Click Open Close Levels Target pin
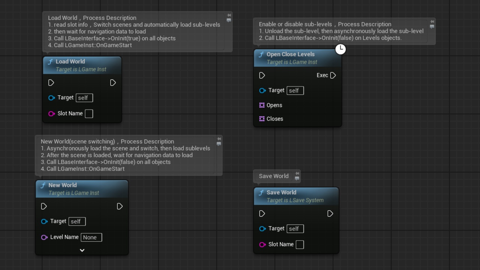The height and width of the screenshot is (270, 480). click(262, 90)
